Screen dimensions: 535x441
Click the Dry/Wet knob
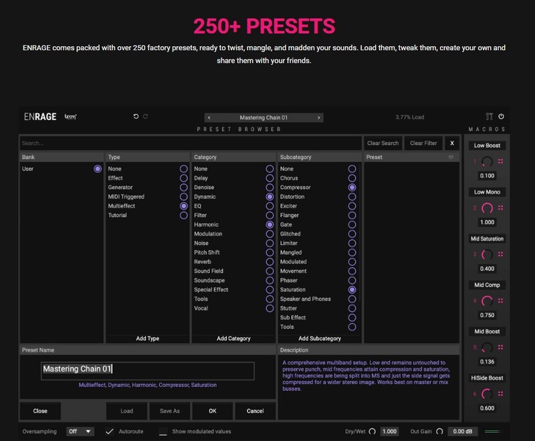pos(372,432)
